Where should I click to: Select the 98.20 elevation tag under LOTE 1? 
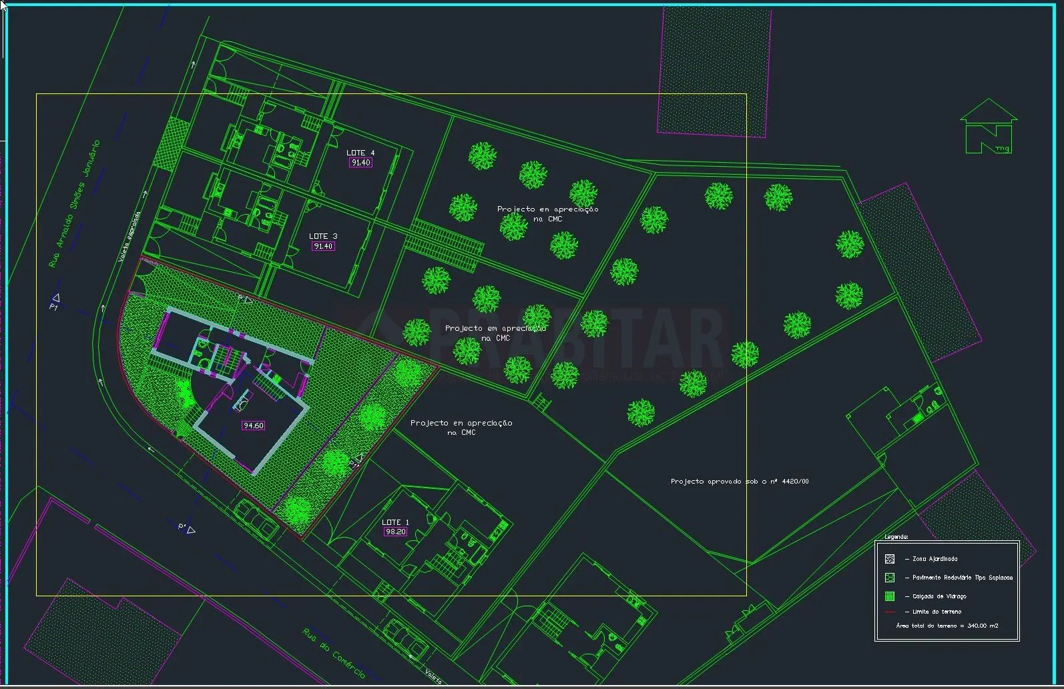[x=395, y=532]
